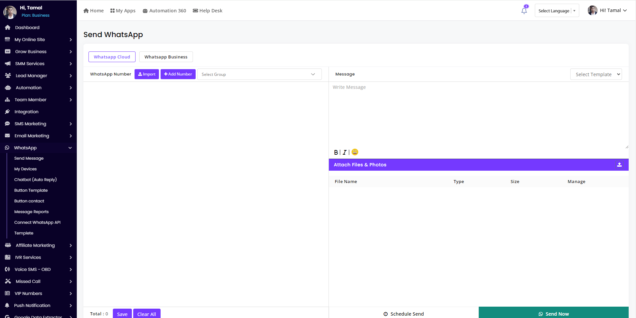The height and width of the screenshot is (318, 636).
Task: Click the Missed Call icon
Action: pyautogui.click(x=8, y=281)
